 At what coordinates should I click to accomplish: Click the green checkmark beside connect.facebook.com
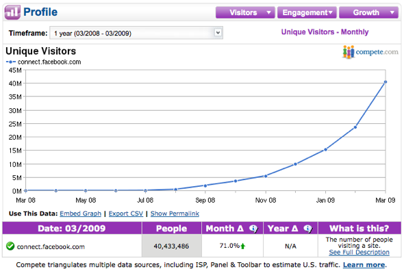coord(10,246)
